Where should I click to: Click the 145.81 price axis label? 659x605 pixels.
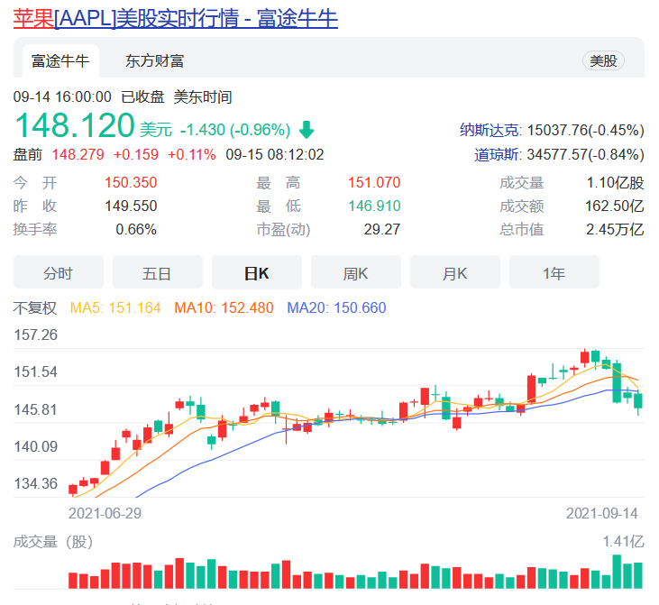[x=36, y=409]
